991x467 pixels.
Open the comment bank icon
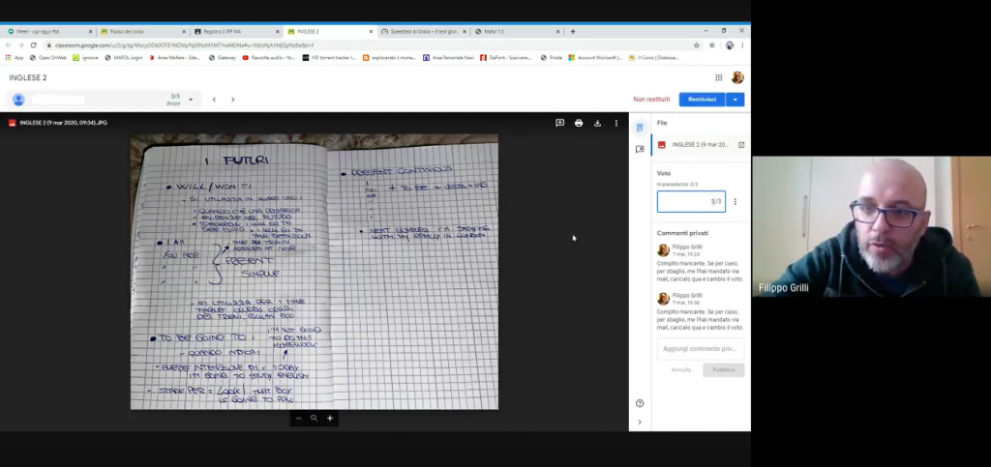coord(640,150)
